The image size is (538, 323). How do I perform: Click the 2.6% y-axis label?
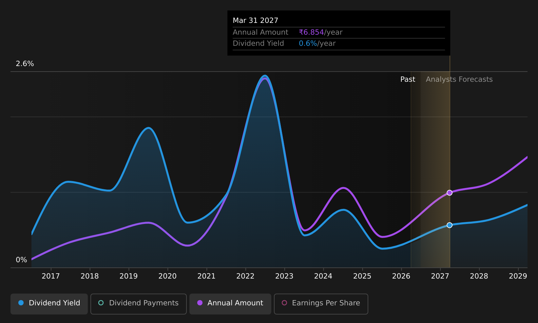click(x=25, y=64)
